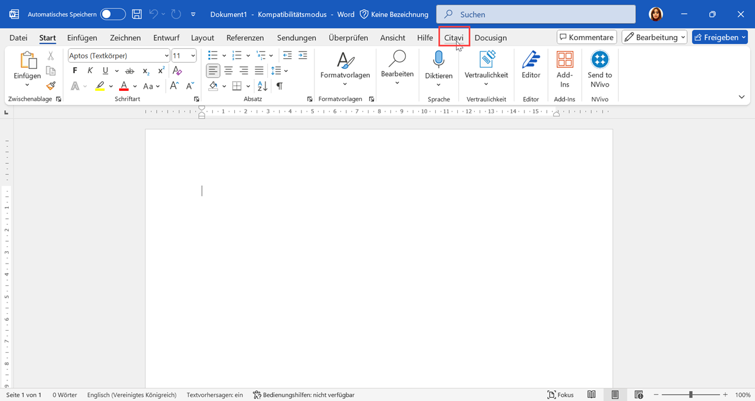Toggle the Automatisches Speichern switch

click(113, 14)
